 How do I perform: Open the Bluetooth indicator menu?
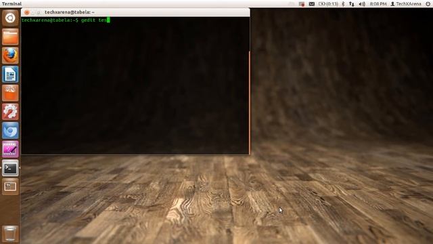pyautogui.click(x=343, y=4)
